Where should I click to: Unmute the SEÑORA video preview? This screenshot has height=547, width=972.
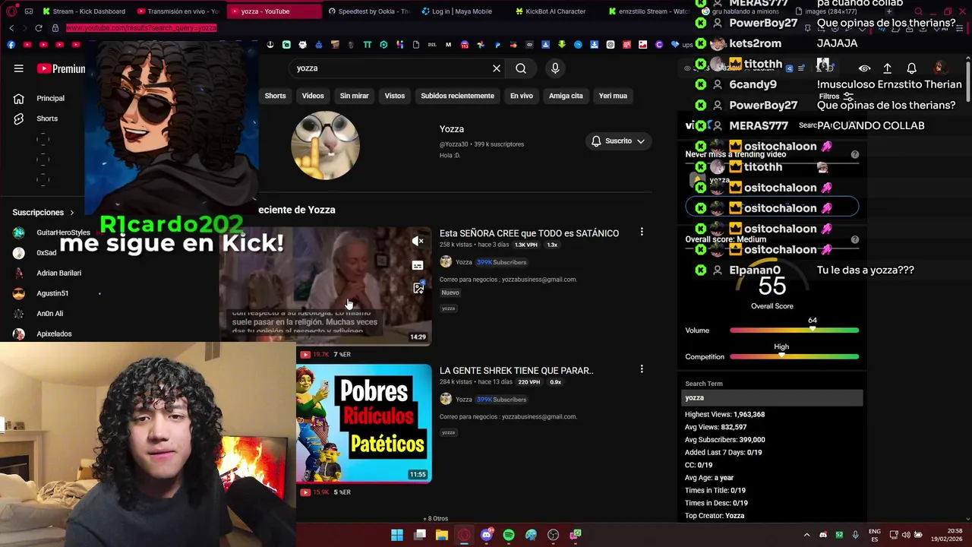coord(418,242)
